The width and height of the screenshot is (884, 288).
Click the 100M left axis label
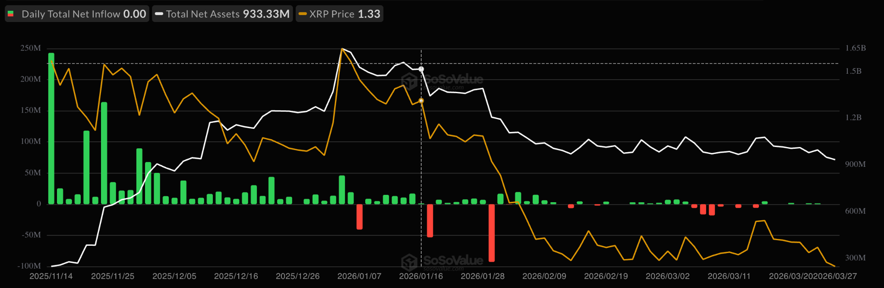(31, 141)
